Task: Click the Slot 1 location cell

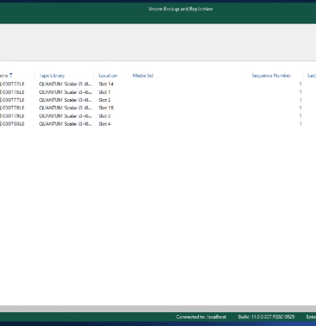Action: coord(105,92)
